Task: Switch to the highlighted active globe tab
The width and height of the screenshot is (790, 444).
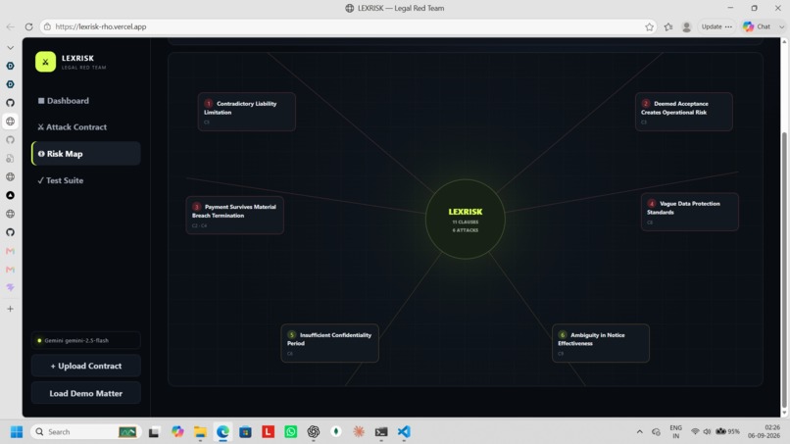Action: [x=10, y=122]
